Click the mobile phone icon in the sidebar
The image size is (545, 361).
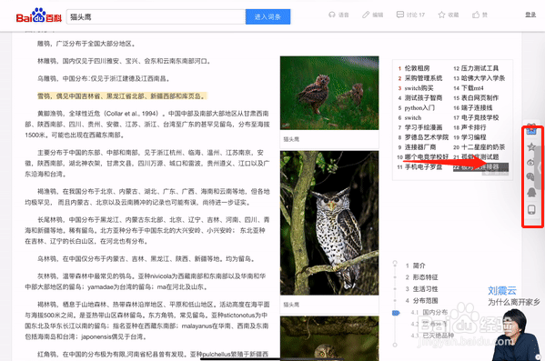pyautogui.click(x=531, y=209)
